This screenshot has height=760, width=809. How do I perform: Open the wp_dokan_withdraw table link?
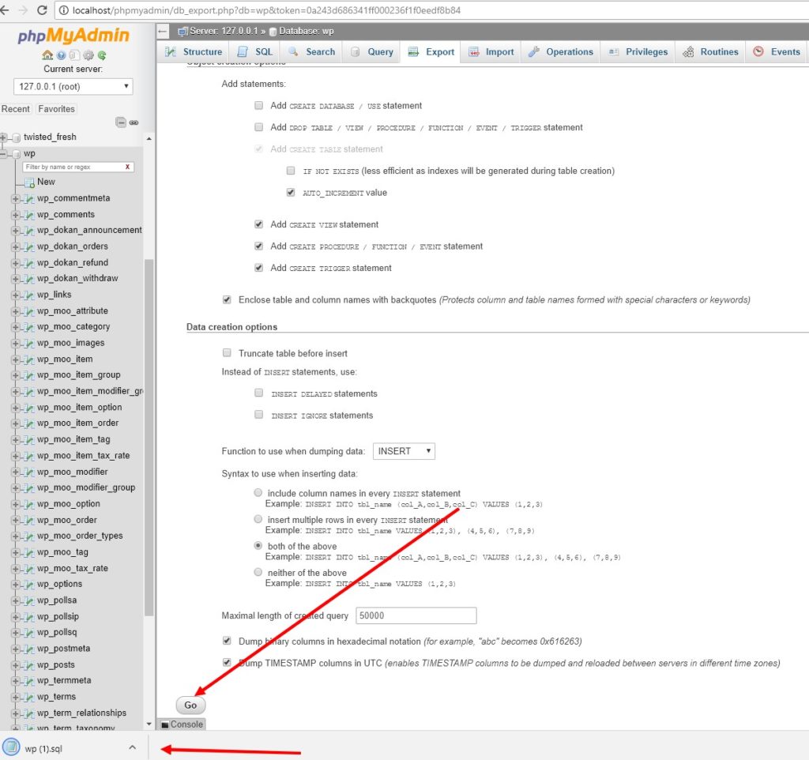coord(77,279)
